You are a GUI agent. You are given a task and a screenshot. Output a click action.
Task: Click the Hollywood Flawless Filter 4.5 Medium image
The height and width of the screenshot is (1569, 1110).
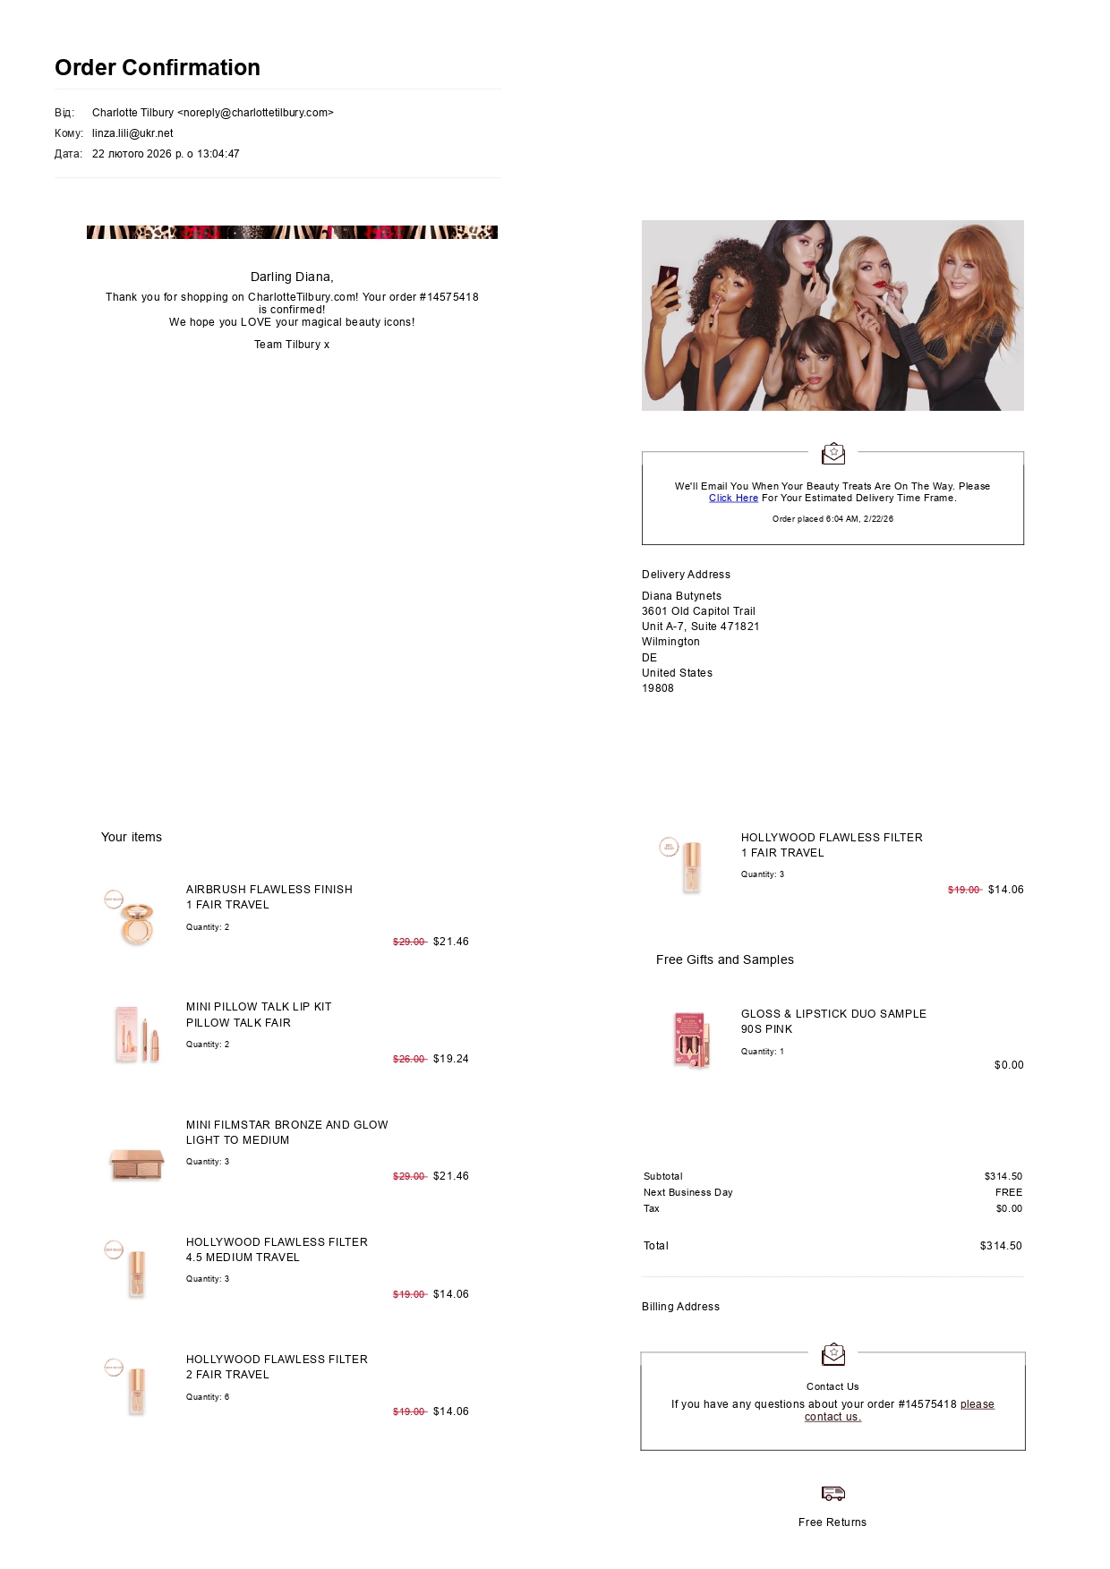pyautogui.click(x=130, y=1269)
